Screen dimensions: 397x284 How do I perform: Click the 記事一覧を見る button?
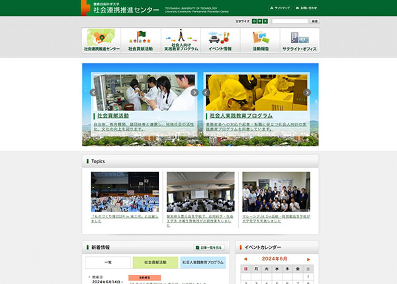[x=209, y=248]
